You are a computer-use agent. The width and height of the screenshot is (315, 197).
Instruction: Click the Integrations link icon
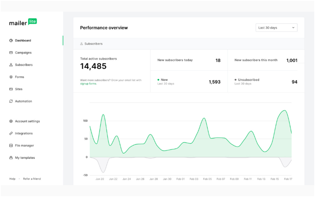(11, 134)
